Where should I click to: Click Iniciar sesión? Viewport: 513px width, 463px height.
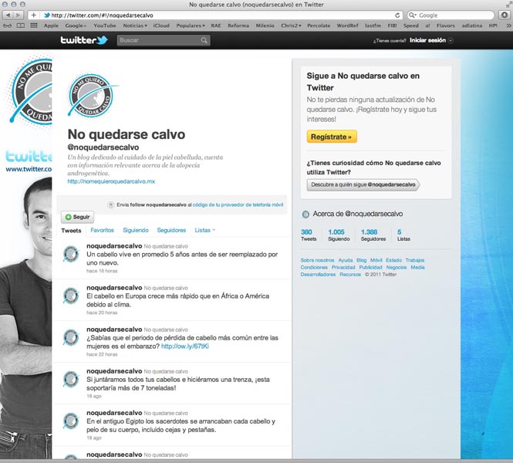pyautogui.click(x=427, y=40)
